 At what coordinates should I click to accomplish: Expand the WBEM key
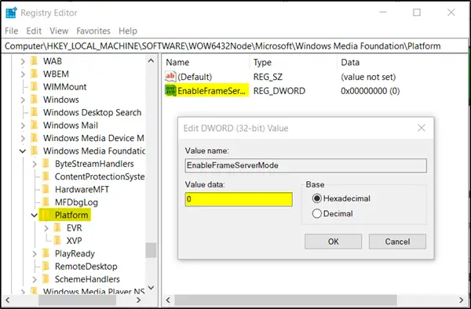[23, 74]
